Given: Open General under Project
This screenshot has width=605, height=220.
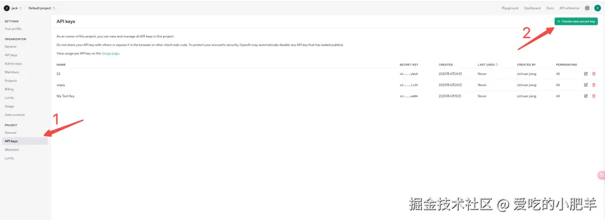Looking at the screenshot, I should (11, 133).
